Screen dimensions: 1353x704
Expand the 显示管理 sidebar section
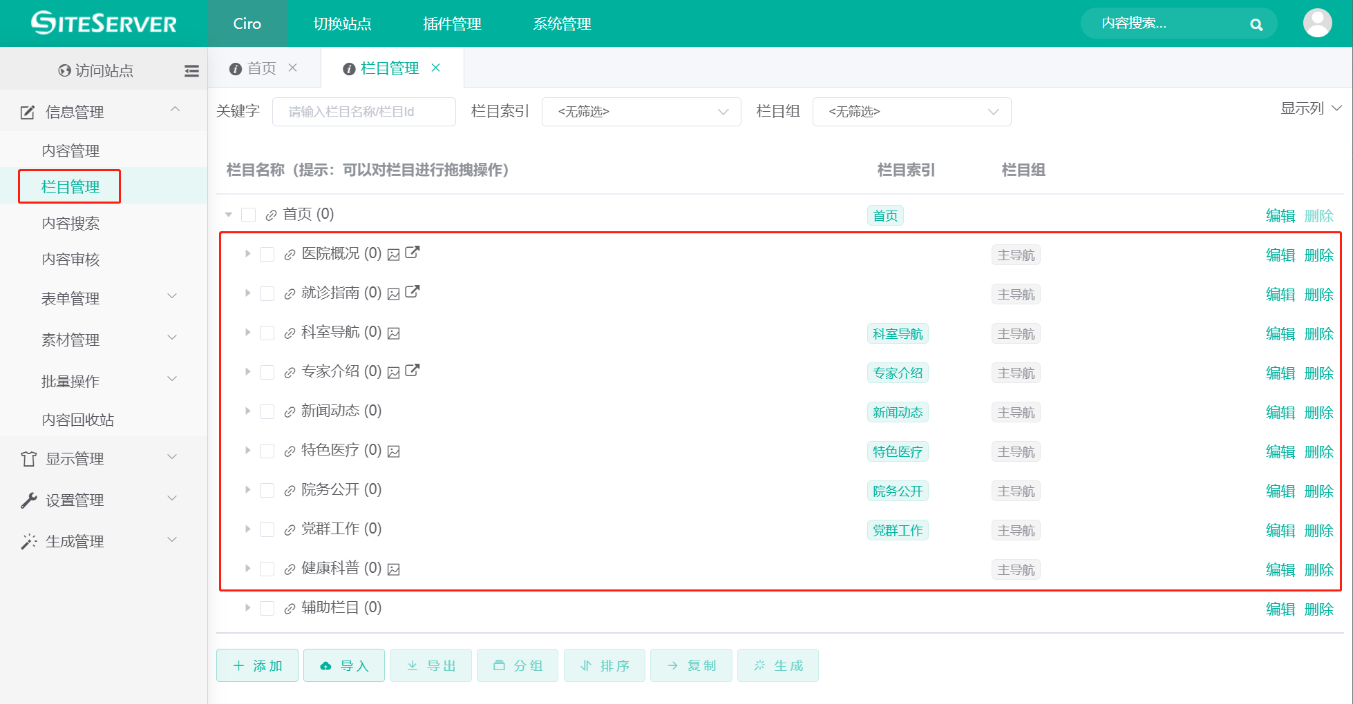pos(75,458)
